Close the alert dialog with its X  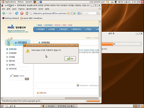click(76, 45)
